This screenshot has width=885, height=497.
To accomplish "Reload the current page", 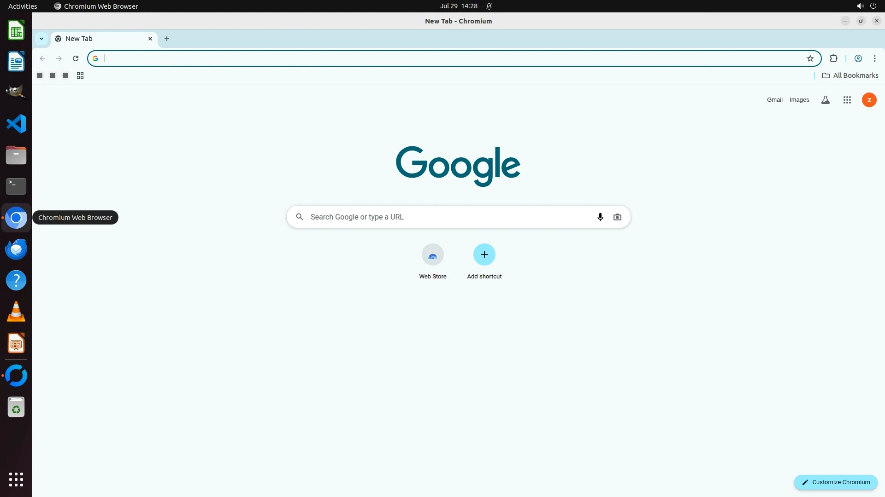I will click(x=76, y=58).
